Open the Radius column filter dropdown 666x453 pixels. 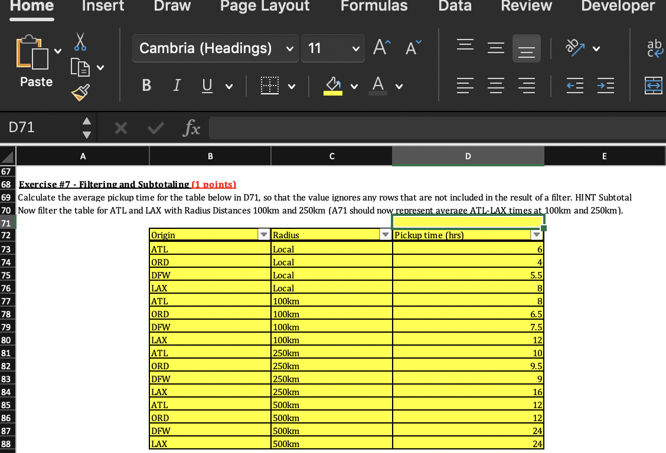click(386, 234)
